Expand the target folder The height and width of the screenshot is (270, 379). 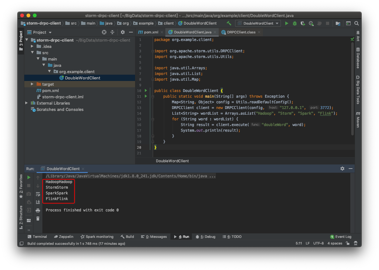coord(32,84)
